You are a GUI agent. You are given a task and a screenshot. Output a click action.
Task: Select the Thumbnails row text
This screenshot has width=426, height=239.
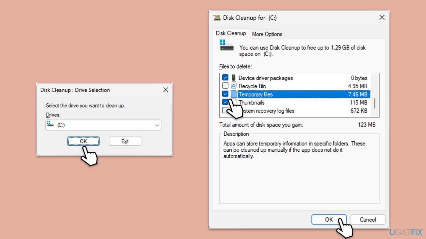[x=251, y=103]
